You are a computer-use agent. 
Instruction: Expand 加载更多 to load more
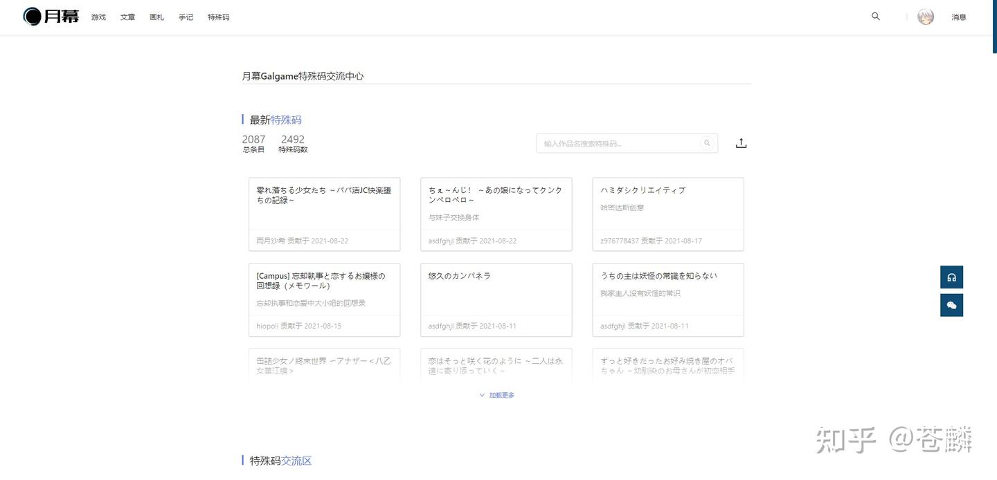click(497, 396)
